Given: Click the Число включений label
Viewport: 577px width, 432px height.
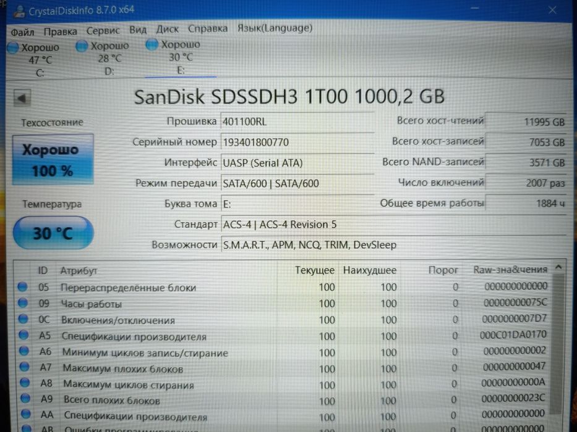Looking at the screenshot, I should 441,183.
